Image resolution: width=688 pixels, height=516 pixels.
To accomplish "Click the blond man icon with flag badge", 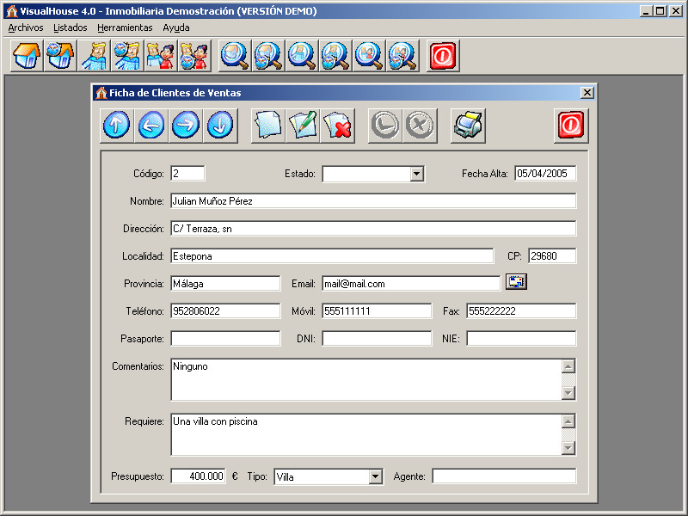I will pyautogui.click(x=127, y=56).
